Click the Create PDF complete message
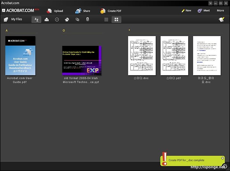Image resolution: width=230 pixels, height=171 pixels. [x=187, y=160]
